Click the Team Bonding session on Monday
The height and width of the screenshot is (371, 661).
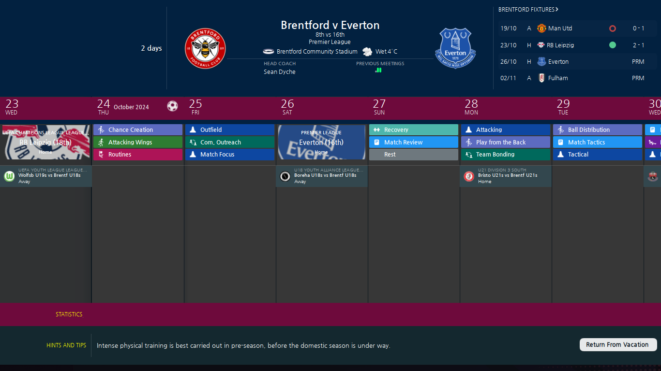[506, 155]
